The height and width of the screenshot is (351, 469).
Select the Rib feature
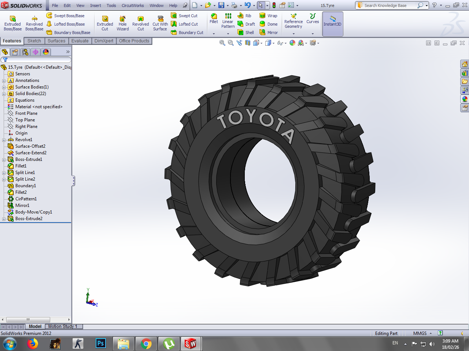click(244, 16)
